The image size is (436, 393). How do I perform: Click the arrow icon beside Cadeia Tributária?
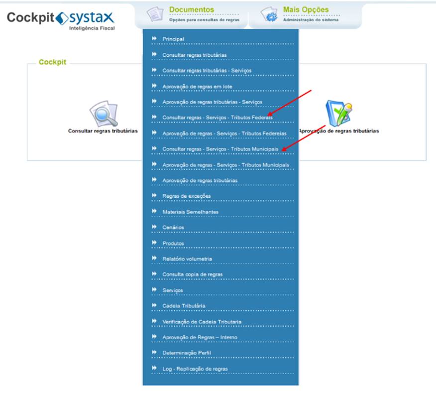(x=154, y=305)
